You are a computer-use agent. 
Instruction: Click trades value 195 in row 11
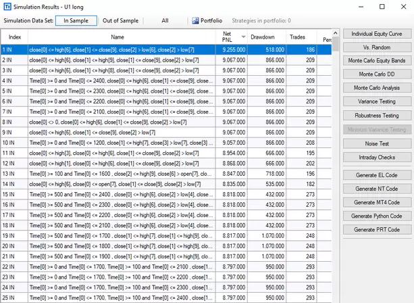301,153
